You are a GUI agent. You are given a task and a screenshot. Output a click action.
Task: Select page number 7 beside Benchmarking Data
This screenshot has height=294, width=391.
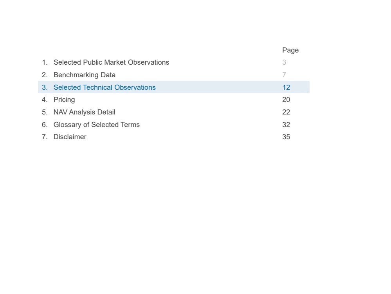tap(284, 75)
